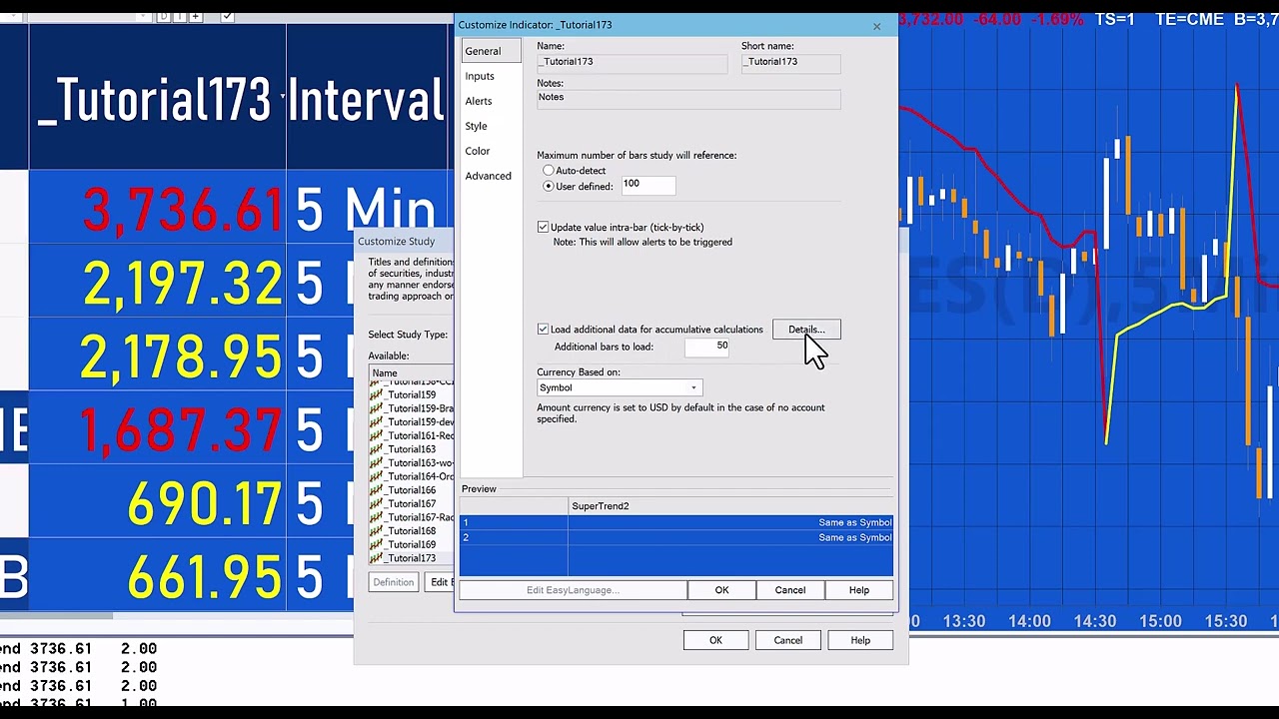Click the _Tutorial161-Rec indicator icon
The height and width of the screenshot is (719, 1279).
click(376, 435)
